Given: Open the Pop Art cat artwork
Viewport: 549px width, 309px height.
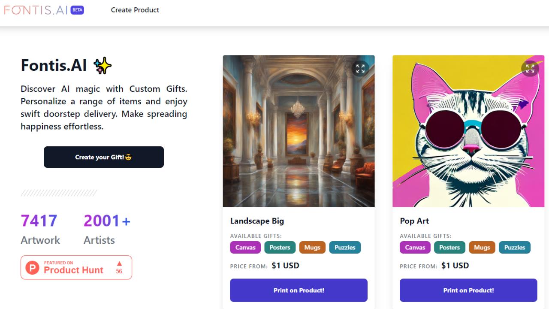Looking at the screenshot, I should [x=468, y=137].
